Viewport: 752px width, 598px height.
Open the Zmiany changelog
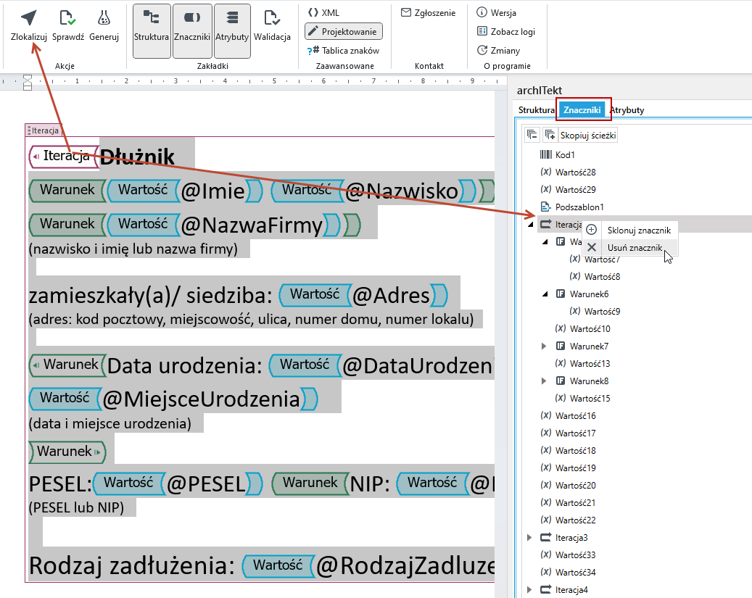tap(498, 50)
